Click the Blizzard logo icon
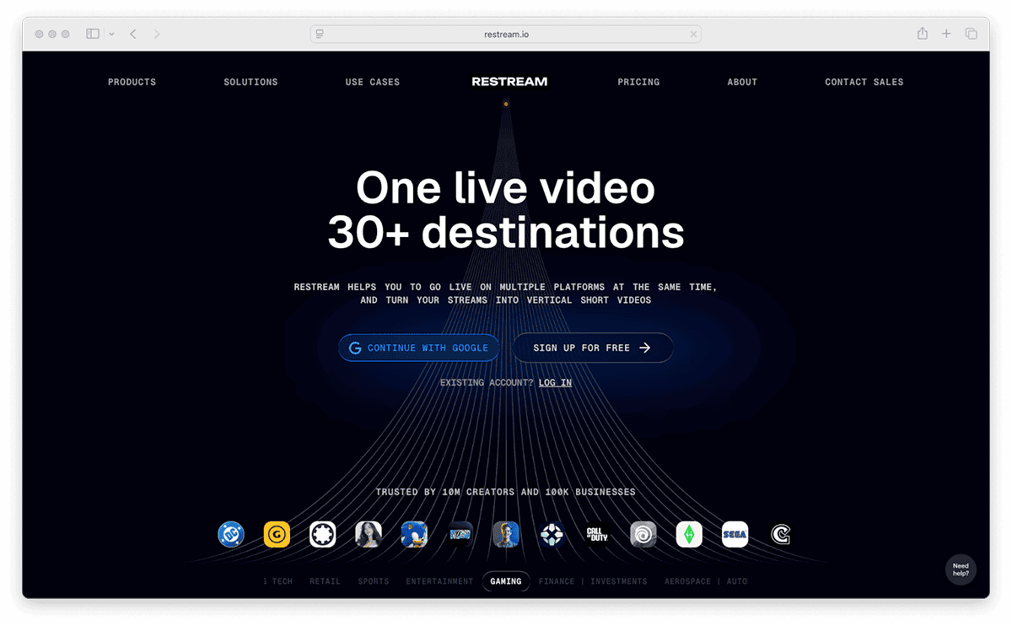Image resolution: width=1012 pixels, height=626 pixels. 460,534
